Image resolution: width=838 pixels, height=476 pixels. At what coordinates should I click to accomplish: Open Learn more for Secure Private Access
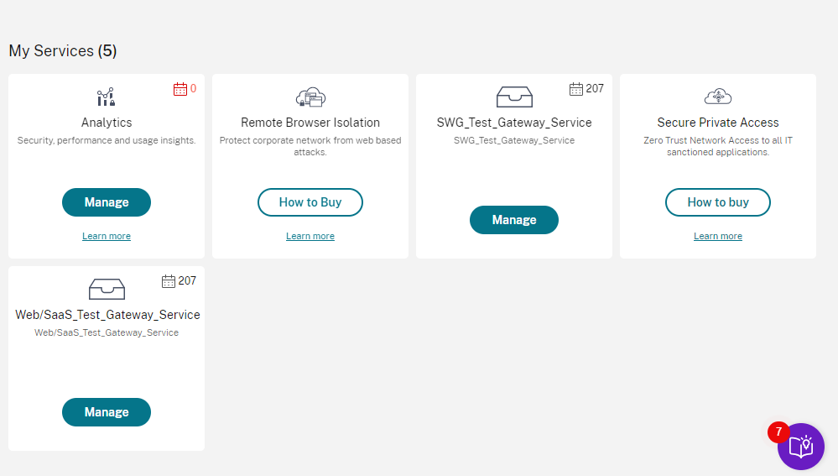pos(718,237)
